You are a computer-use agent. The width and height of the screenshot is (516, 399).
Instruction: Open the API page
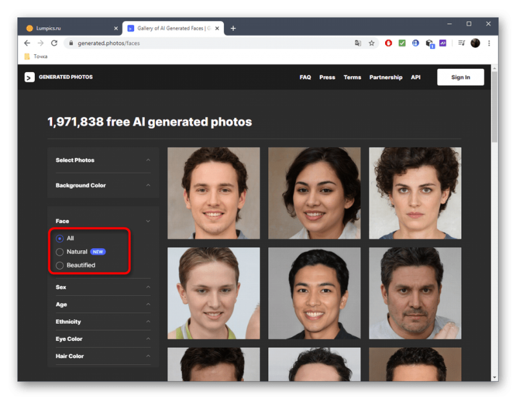tap(415, 77)
